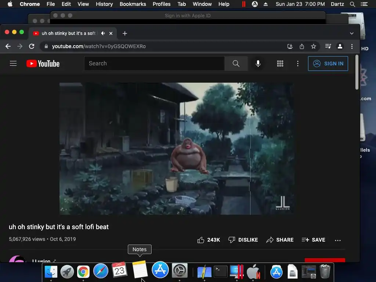Screen dimensions: 376x282
Task: Open Launchpad from the Dock
Action: 67,272
